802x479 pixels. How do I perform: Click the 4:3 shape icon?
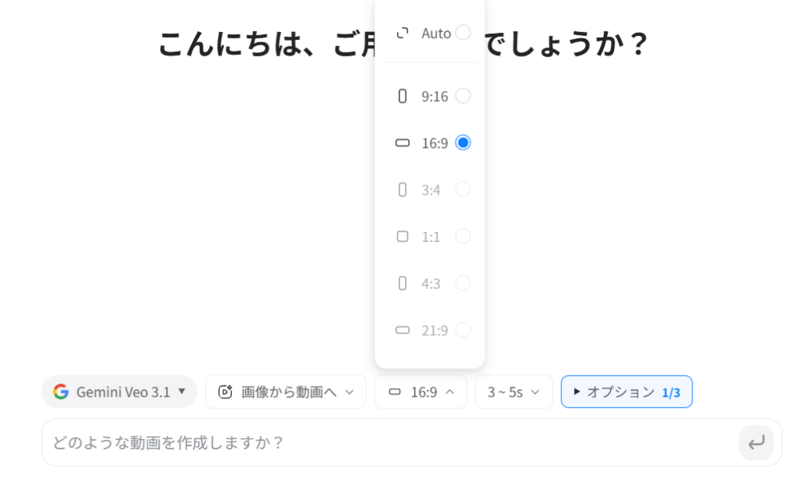403,283
